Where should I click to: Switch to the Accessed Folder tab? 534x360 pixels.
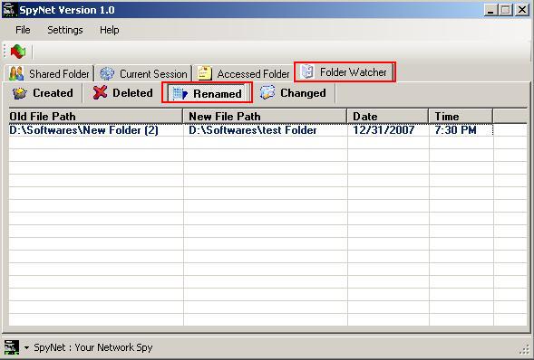point(244,73)
